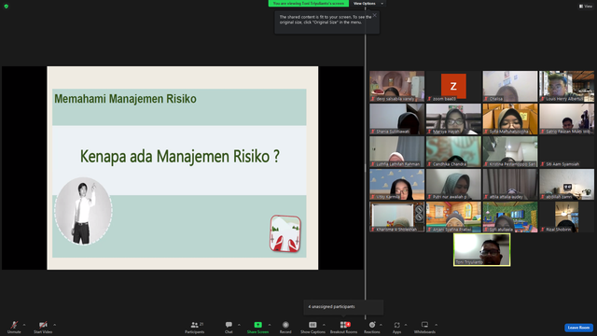
Task: Select Marsya Hayah's video tile
Action: pos(453,119)
